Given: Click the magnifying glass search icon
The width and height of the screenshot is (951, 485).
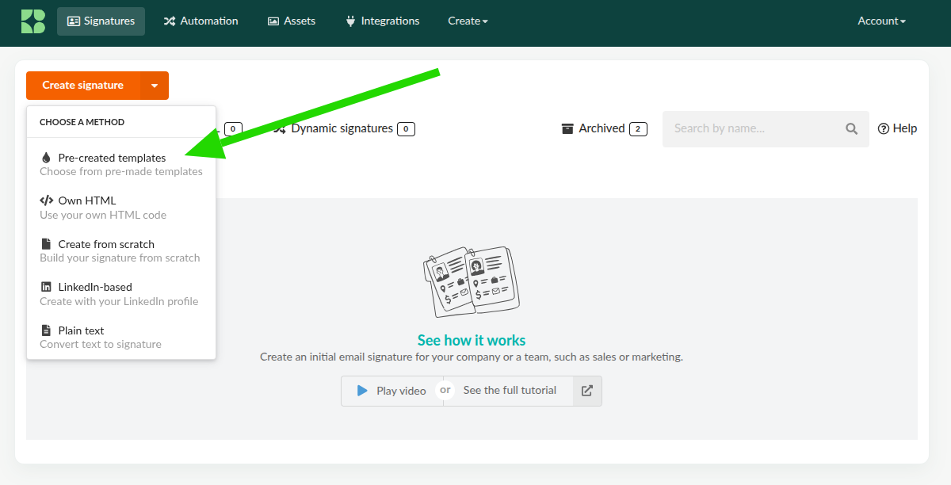Looking at the screenshot, I should [x=852, y=128].
